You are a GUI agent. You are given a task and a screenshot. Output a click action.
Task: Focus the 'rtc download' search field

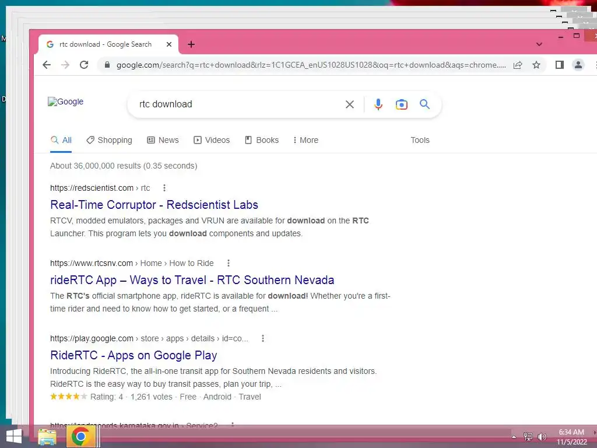240,104
